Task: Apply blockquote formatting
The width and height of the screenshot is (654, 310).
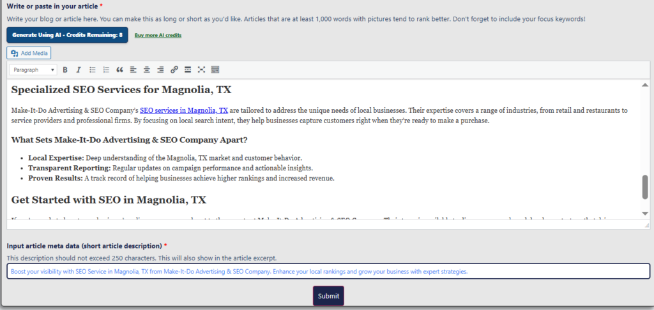Action: click(119, 70)
